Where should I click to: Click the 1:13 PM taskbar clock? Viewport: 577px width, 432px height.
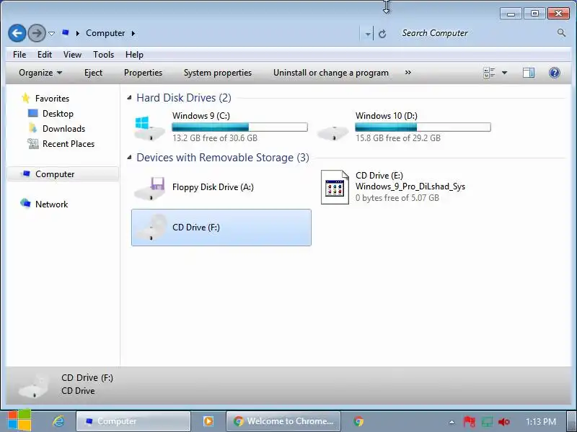point(540,421)
